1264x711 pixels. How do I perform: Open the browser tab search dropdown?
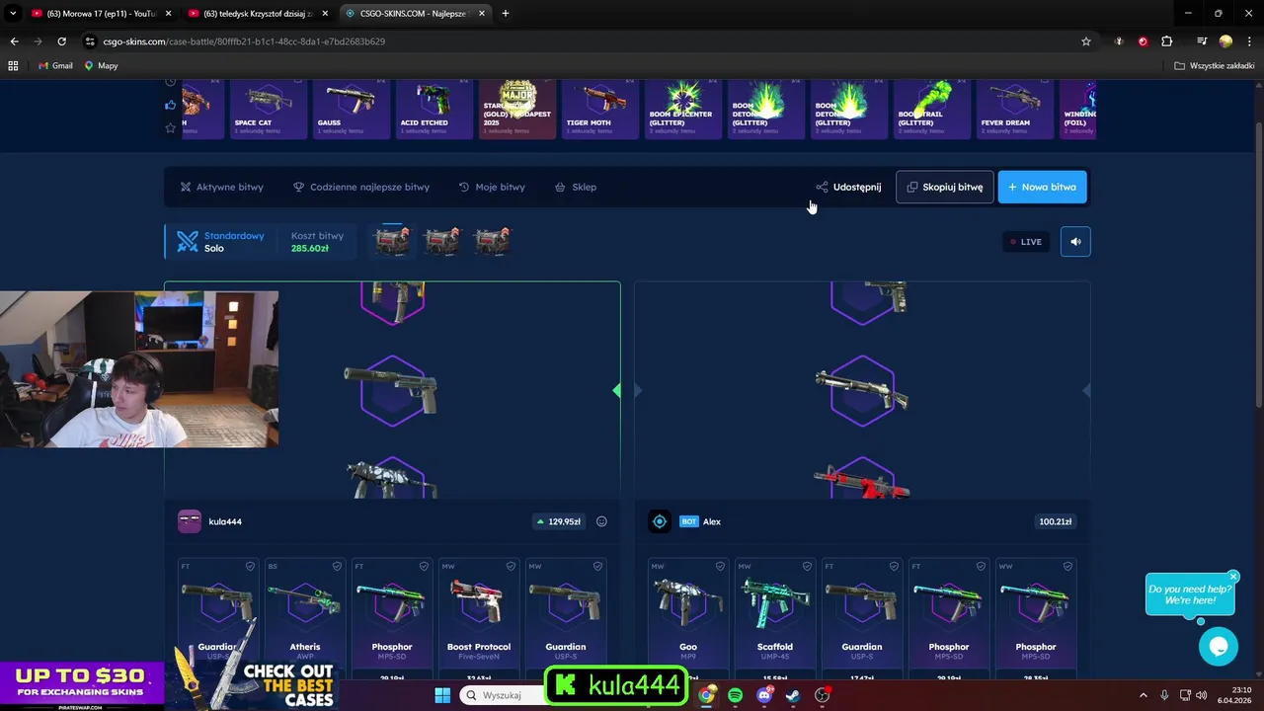coord(13,14)
